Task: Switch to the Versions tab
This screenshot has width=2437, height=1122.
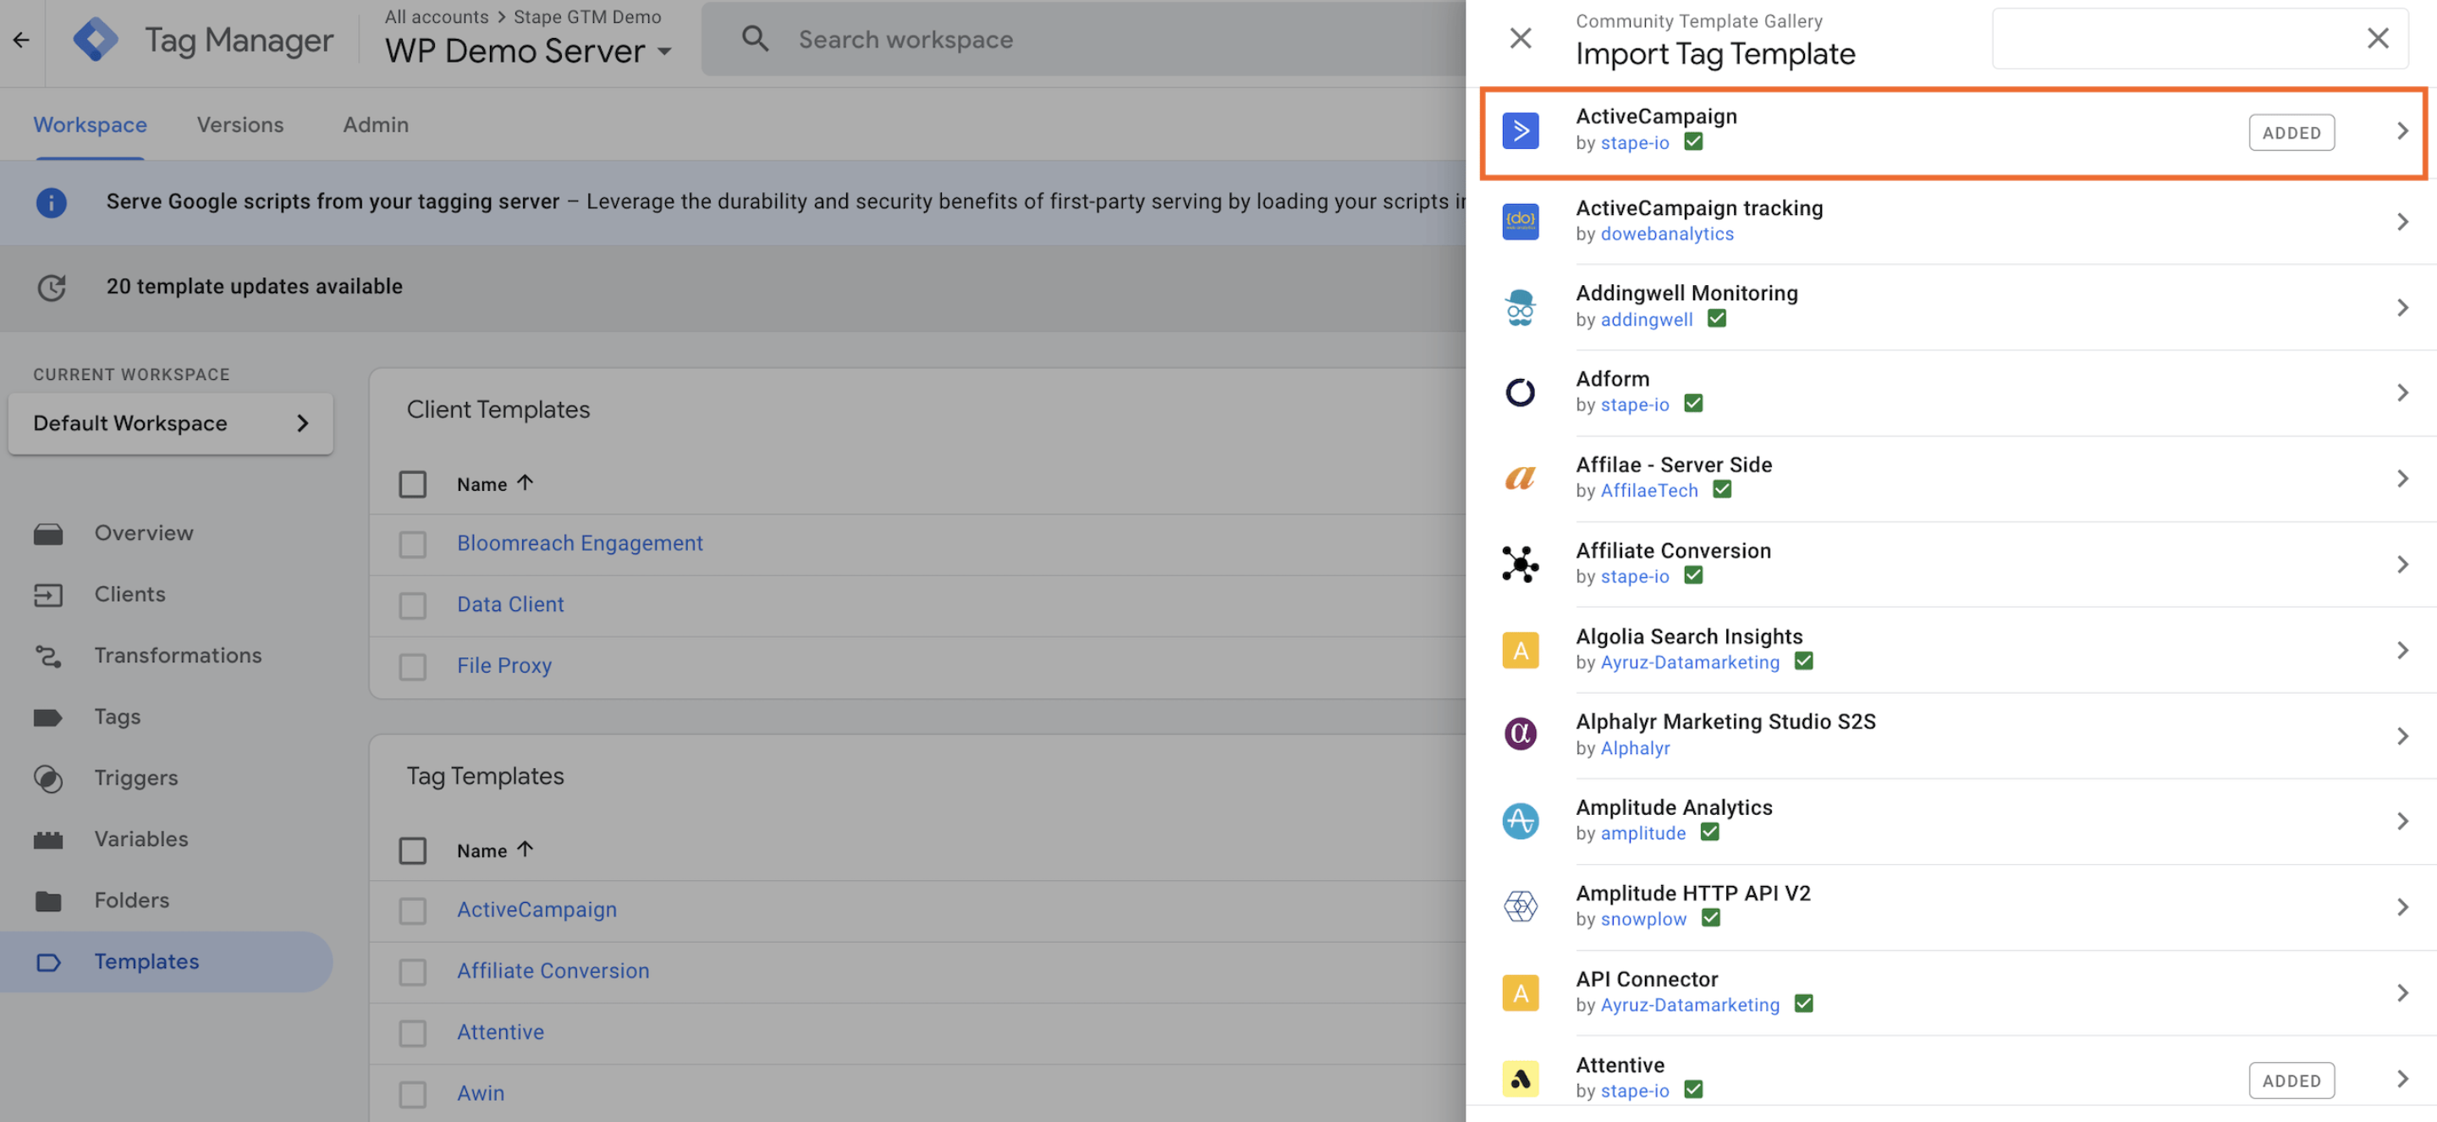Action: tap(240, 125)
